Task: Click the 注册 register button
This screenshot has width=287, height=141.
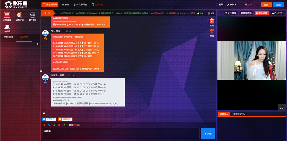Action: 266,5
